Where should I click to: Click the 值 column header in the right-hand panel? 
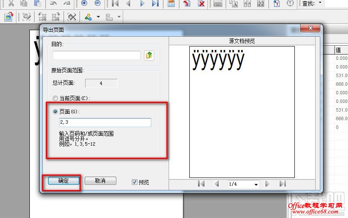tap(341, 50)
